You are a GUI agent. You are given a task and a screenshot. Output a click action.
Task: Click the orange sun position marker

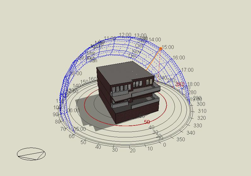pos(161,48)
